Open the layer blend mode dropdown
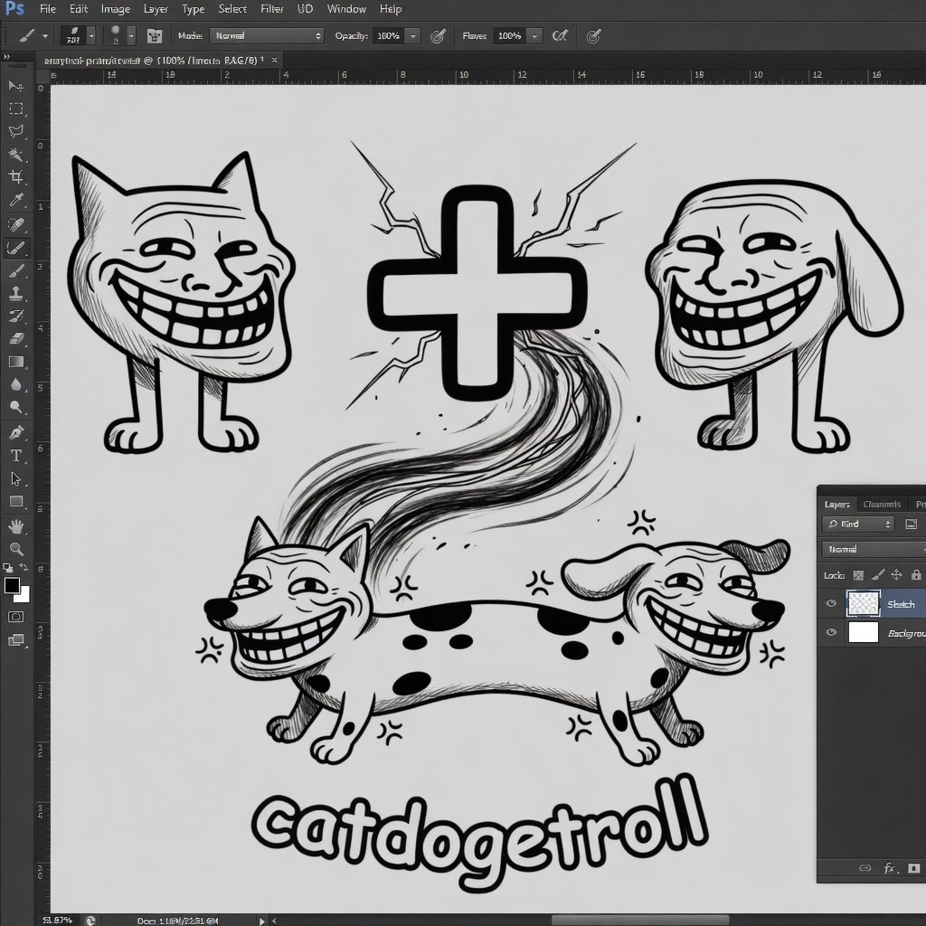The width and height of the screenshot is (926, 926). pyautogui.click(x=874, y=549)
